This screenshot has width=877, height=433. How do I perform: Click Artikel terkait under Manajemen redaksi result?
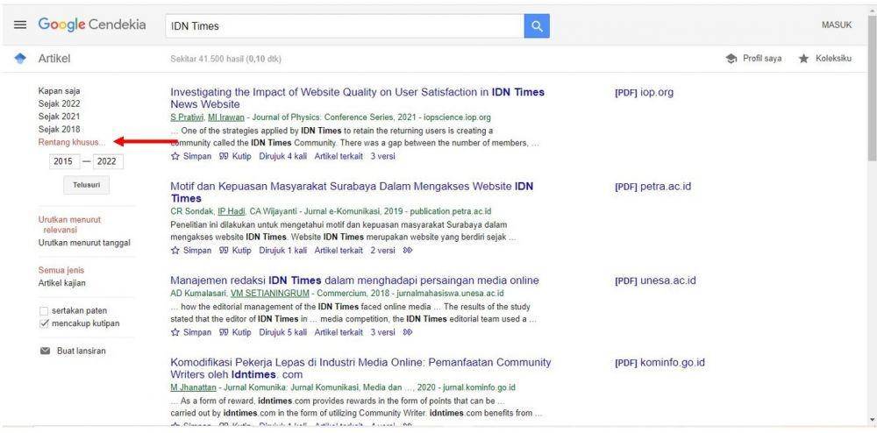[339, 332]
